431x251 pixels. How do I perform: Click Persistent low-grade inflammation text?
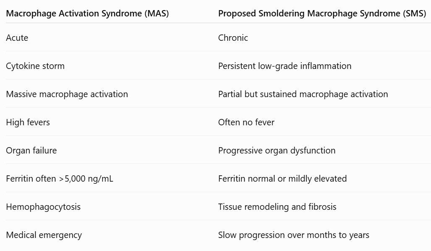285,66
